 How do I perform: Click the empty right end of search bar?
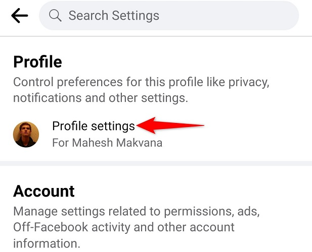click(x=273, y=16)
